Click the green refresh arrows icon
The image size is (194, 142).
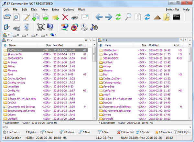pyautogui.click(x=118, y=17)
